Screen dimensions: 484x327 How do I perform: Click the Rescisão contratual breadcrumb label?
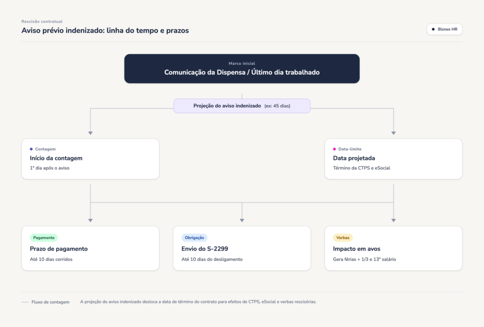42,22
